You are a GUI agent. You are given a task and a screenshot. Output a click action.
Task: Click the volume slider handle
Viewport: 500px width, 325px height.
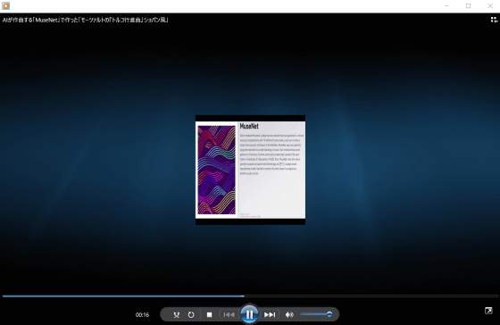coord(329,314)
